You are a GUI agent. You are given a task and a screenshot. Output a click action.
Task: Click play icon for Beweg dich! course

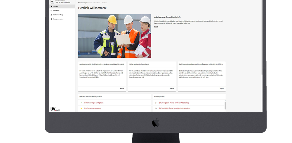pyautogui.click(x=156, y=103)
